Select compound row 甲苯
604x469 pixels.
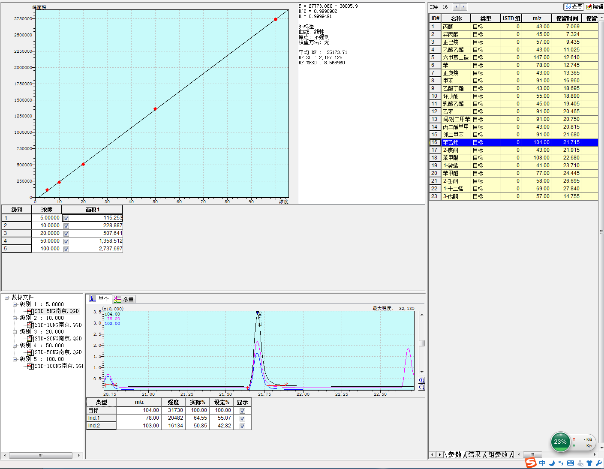(514, 81)
